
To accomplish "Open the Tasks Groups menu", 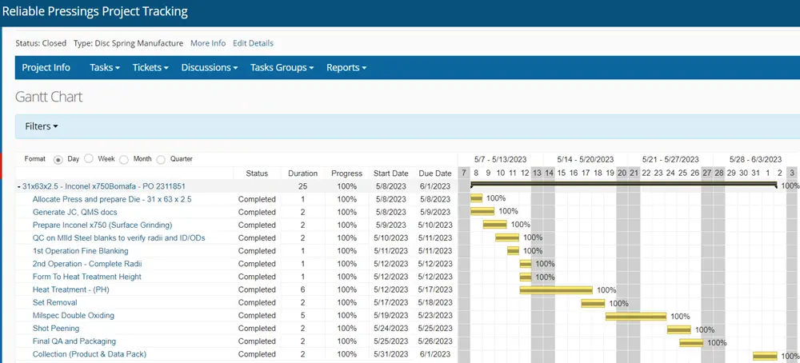I will [282, 68].
